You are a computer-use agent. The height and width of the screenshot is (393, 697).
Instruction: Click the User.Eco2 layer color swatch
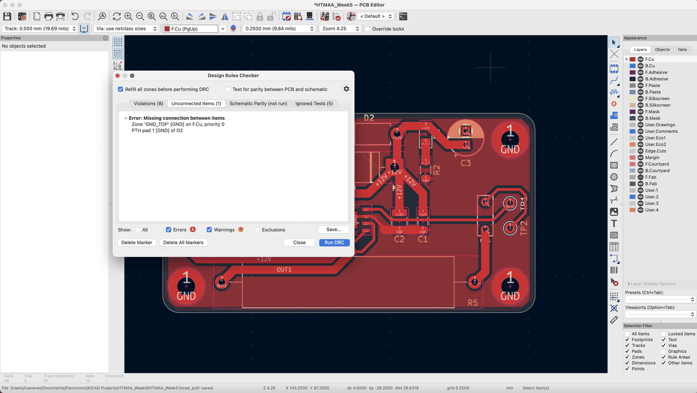point(633,145)
